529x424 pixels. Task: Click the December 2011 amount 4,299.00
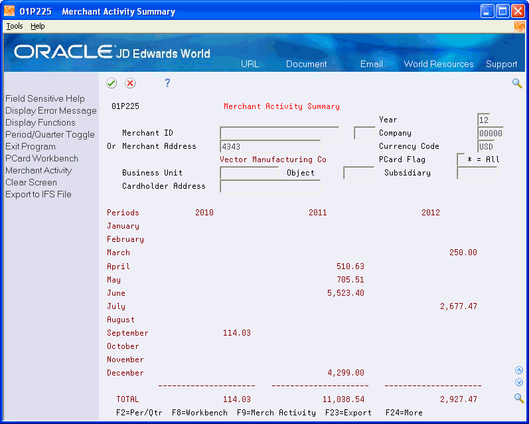345,373
